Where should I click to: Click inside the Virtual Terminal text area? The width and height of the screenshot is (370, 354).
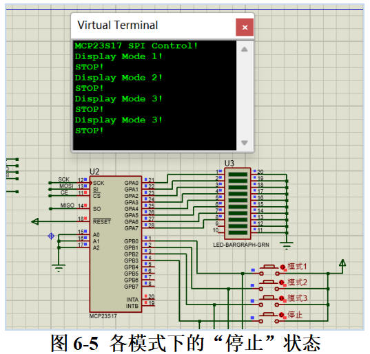point(154,96)
